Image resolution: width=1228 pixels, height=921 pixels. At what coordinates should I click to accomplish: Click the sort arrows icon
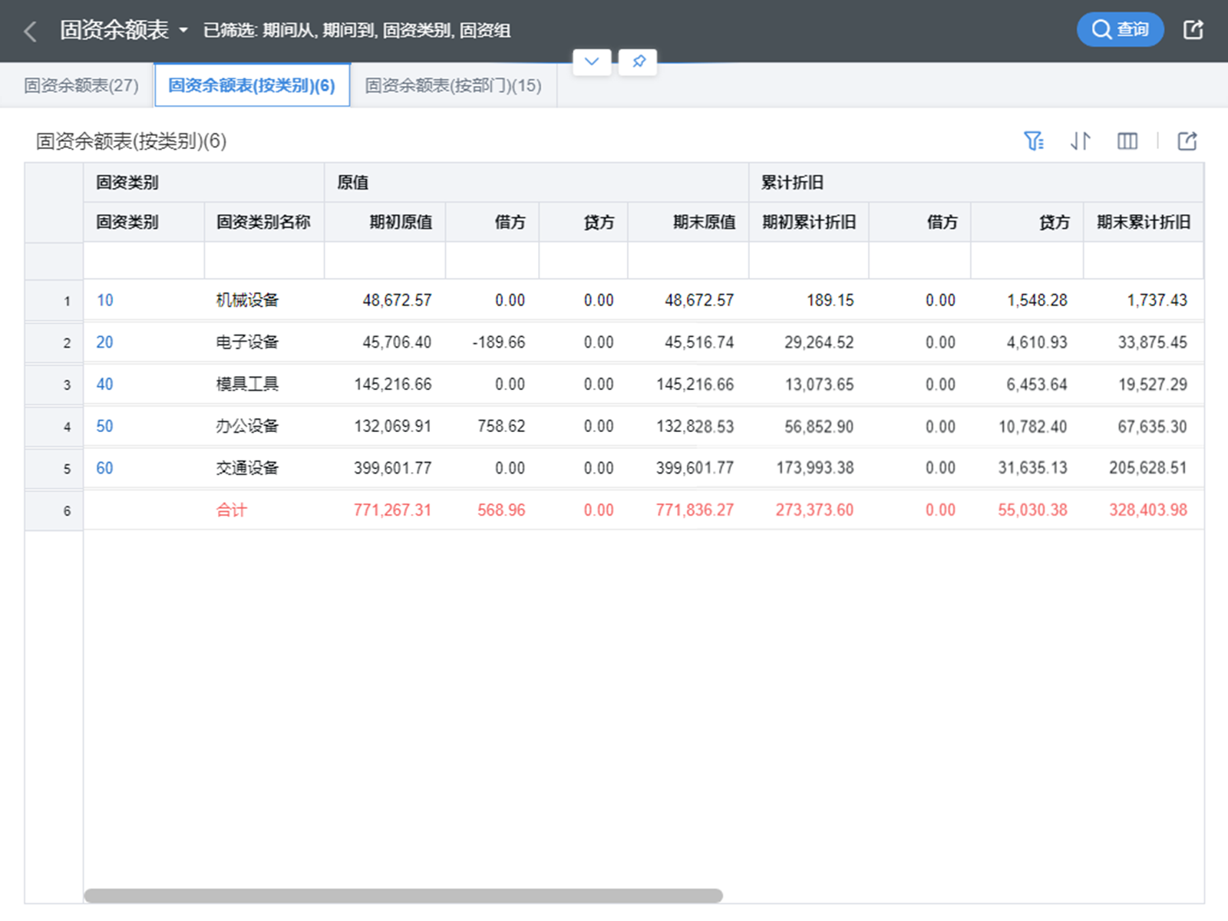click(1081, 141)
